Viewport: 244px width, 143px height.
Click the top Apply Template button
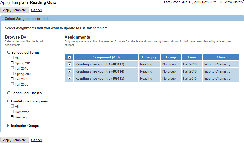pos(15,10)
